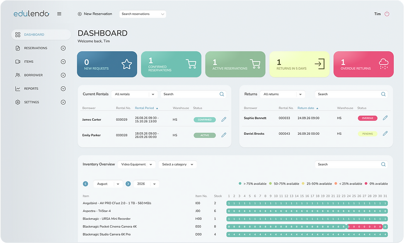Click Current Rentals search magnifier icon

pos(222,94)
